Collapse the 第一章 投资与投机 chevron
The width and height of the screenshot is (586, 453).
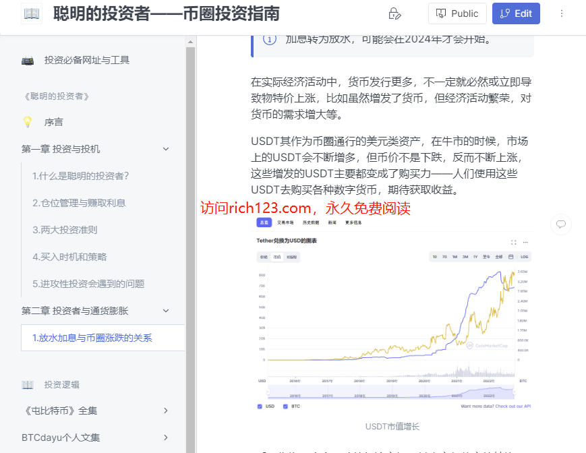click(166, 149)
